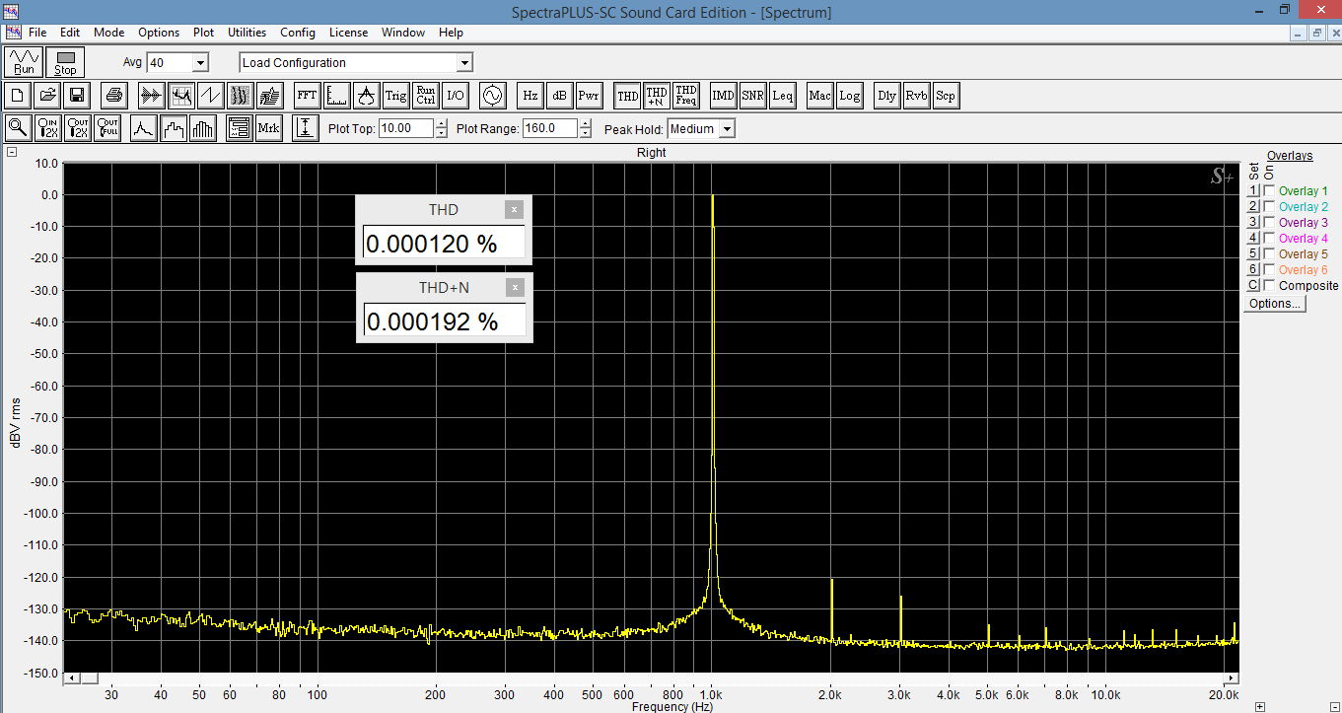This screenshot has height=713, width=1342.
Task: Open the Avg averaging dropdown
Action: coord(200,63)
